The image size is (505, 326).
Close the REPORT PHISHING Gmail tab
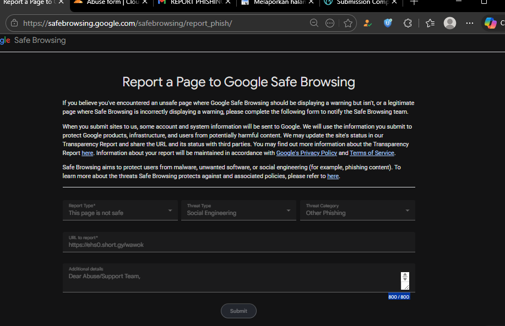(x=228, y=2)
